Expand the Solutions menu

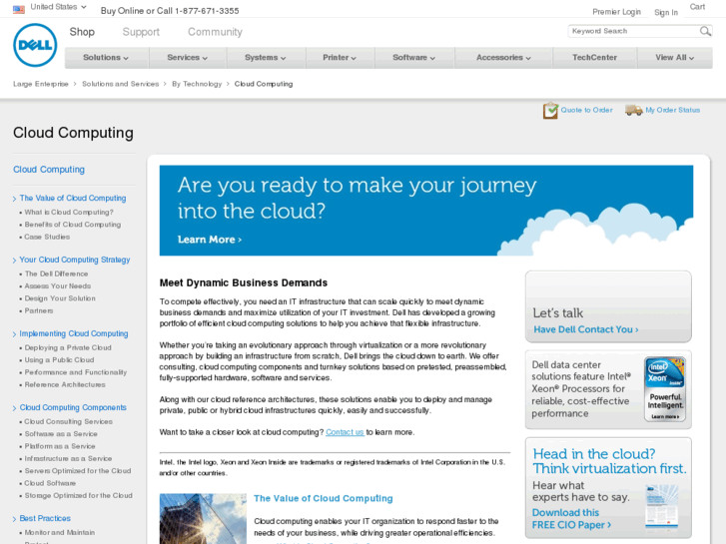click(x=106, y=58)
